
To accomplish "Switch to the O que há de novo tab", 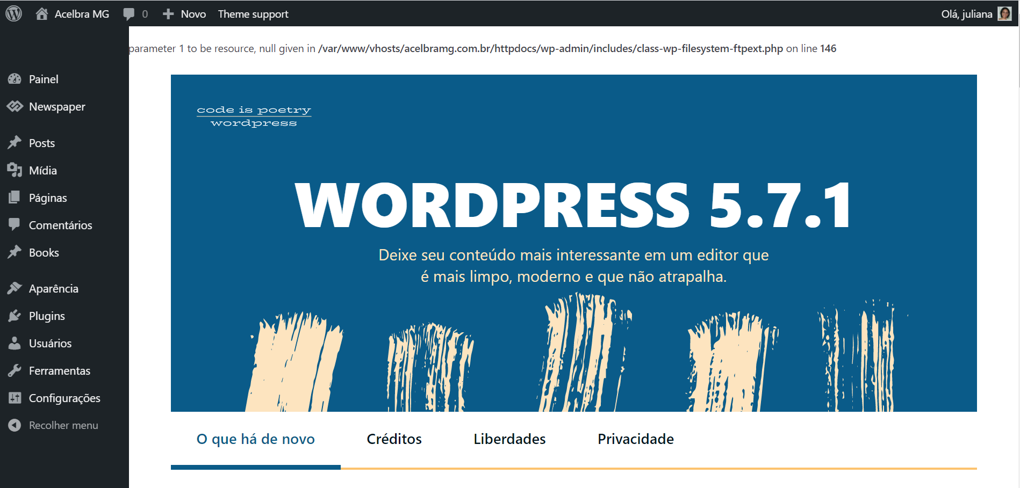I will tap(256, 439).
